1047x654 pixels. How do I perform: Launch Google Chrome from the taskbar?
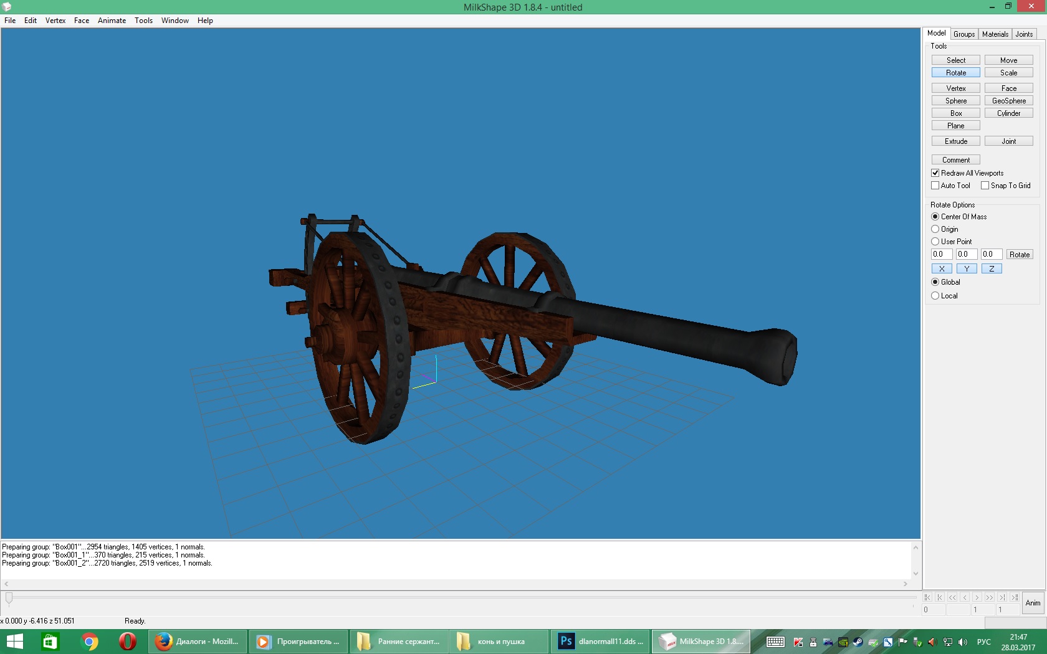pyautogui.click(x=89, y=642)
